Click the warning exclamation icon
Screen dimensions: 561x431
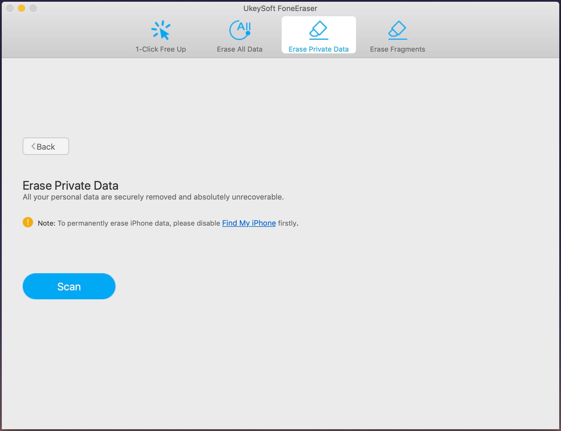tap(28, 222)
